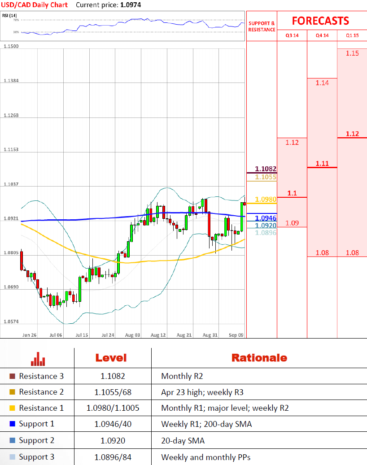The height and width of the screenshot is (465, 367).
Task: Click the 1.0920 support level label
Action: coord(266,226)
